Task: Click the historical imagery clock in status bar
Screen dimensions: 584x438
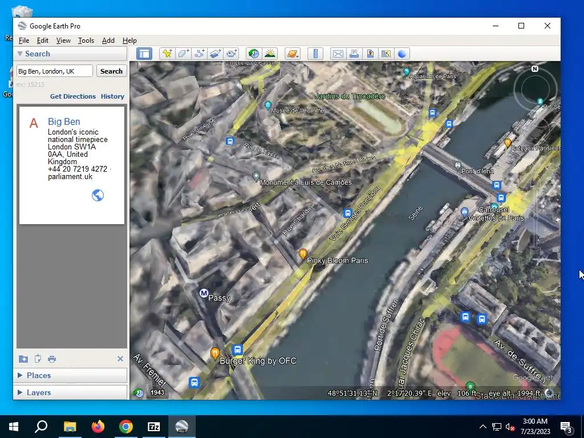Action: 139,392
